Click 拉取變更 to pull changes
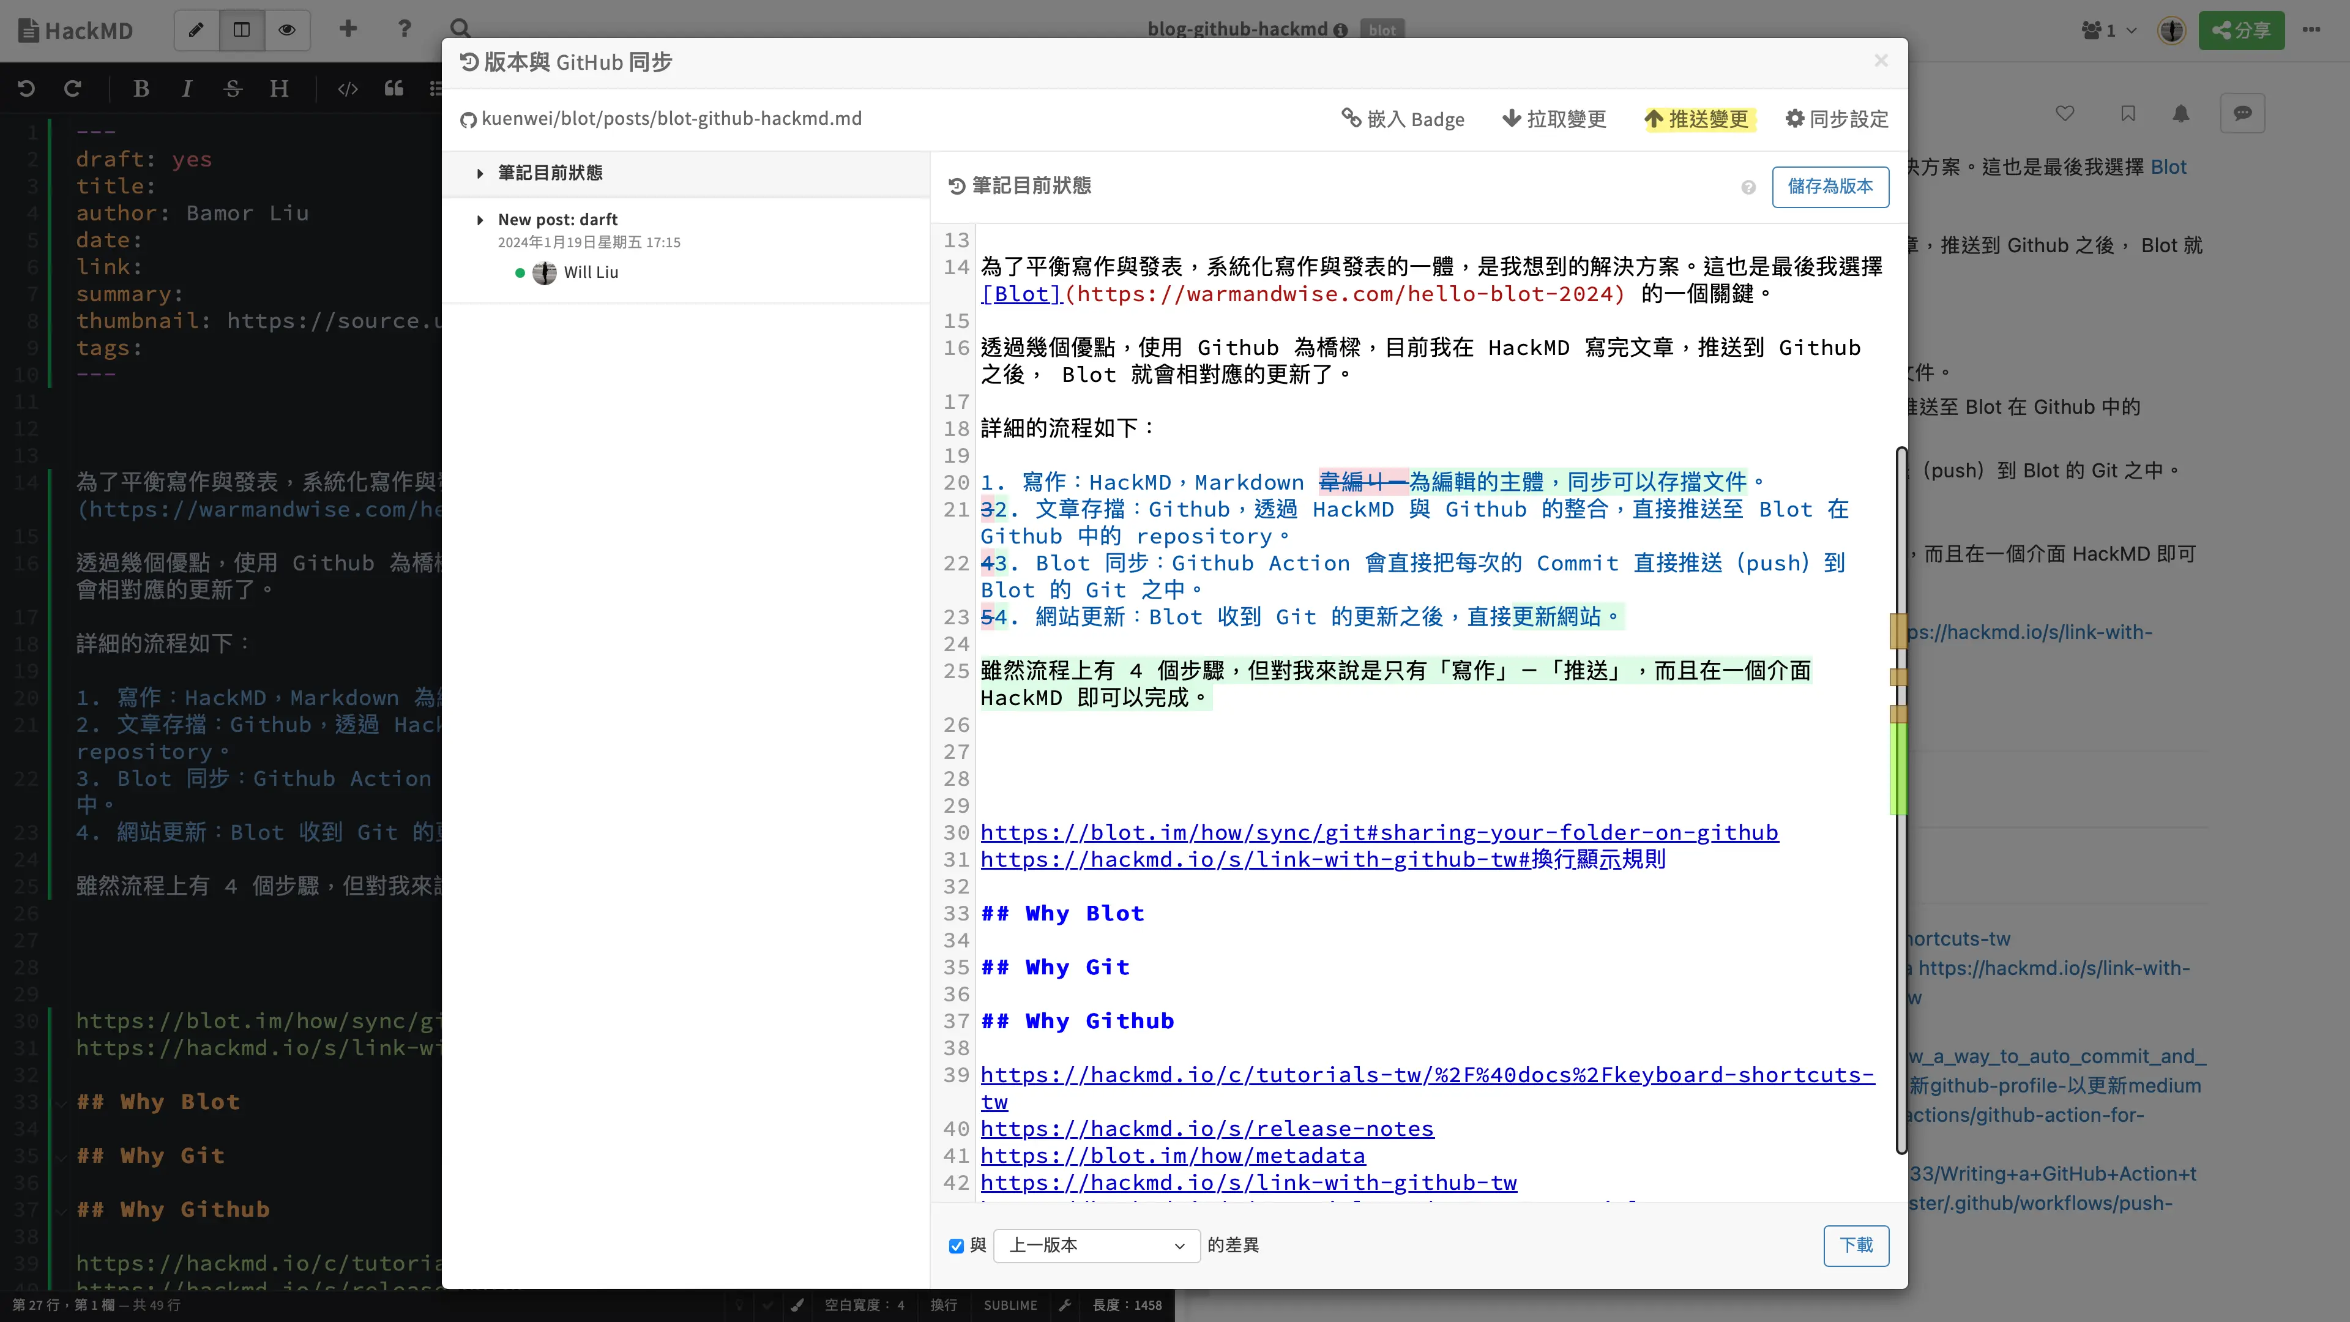Screen dimensions: 2350x1322 point(1554,119)
